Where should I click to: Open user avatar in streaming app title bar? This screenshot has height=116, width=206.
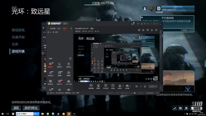(x=133, y=23)
